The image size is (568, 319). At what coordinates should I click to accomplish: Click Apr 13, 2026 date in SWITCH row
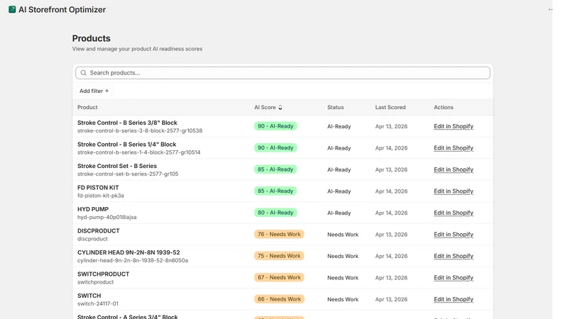tap(391, 299)
